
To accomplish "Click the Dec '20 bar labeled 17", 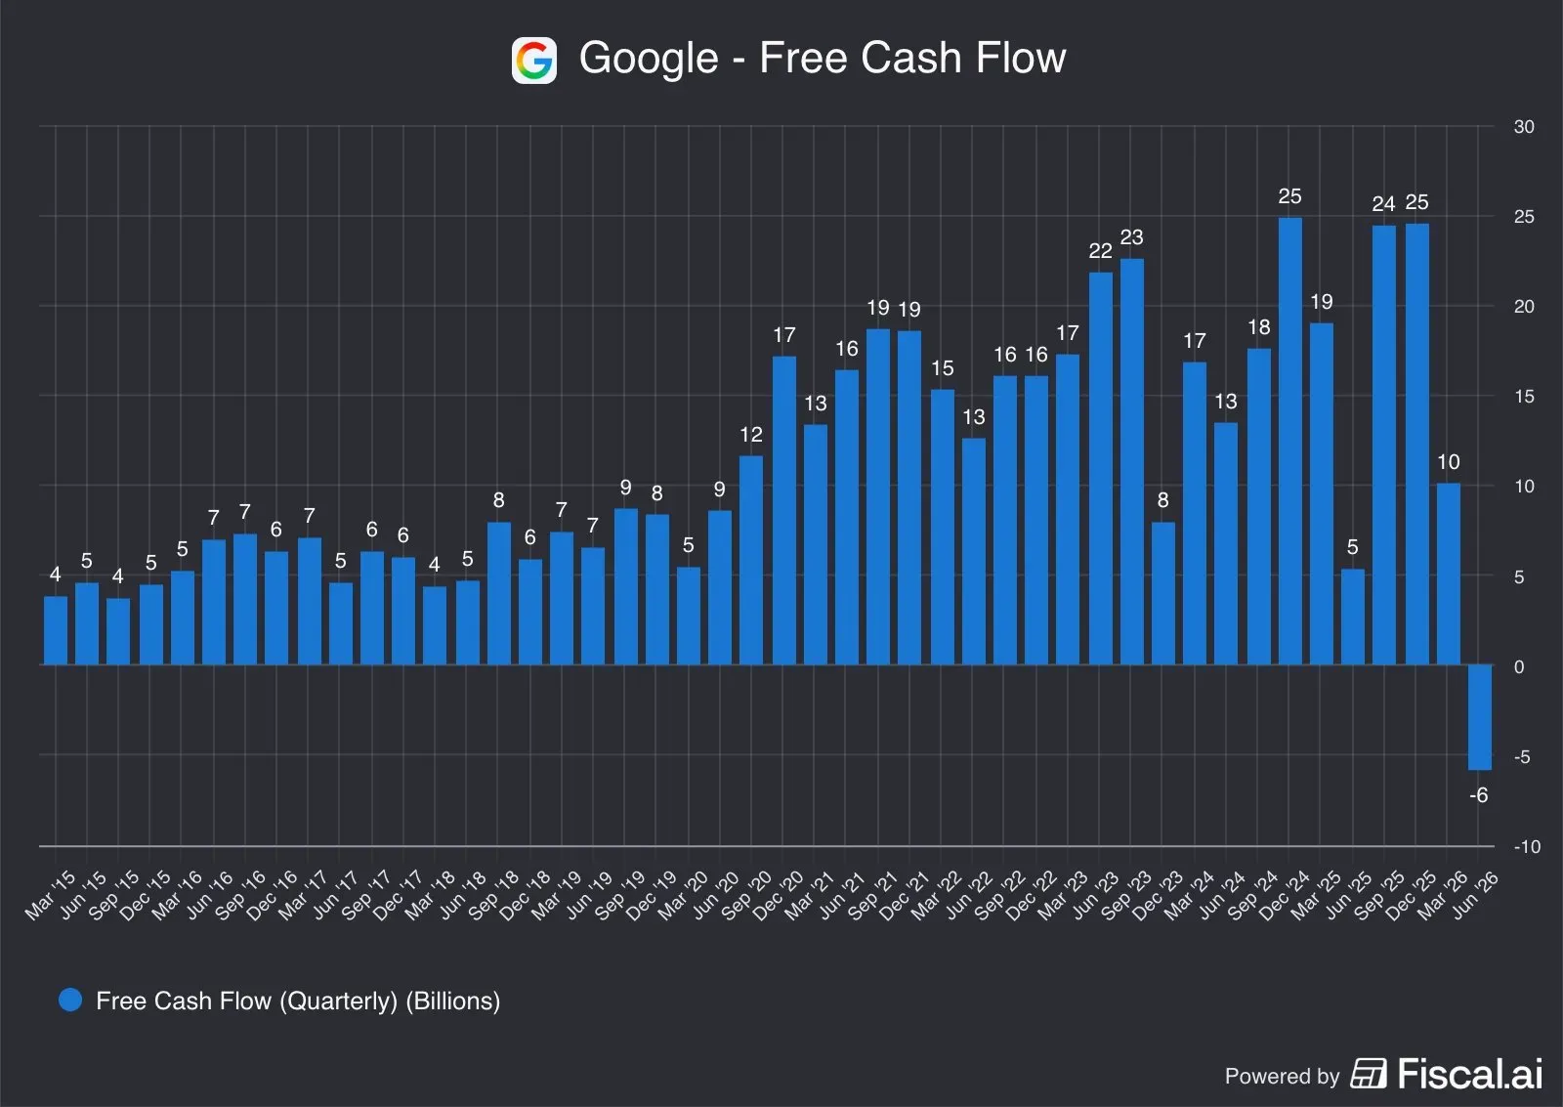I will (x=784, y=511).
